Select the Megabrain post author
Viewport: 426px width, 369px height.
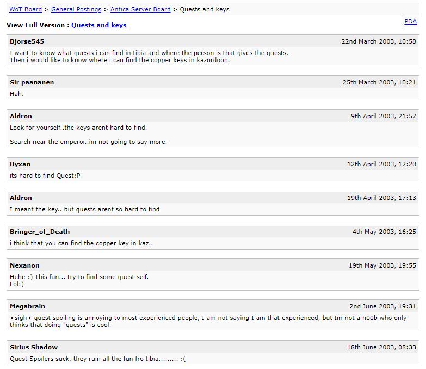(x=27, y=306)
